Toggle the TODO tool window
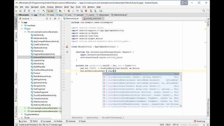This screenshot has height=126, width=224. tap(34, 121)
